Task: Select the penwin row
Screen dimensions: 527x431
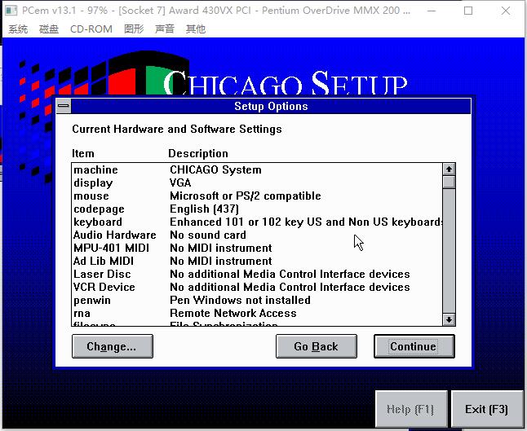Action: [257, 300]
